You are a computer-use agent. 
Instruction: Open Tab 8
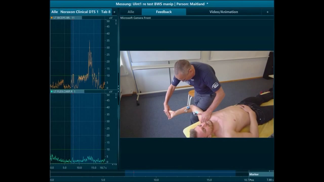tap(106, 12)
